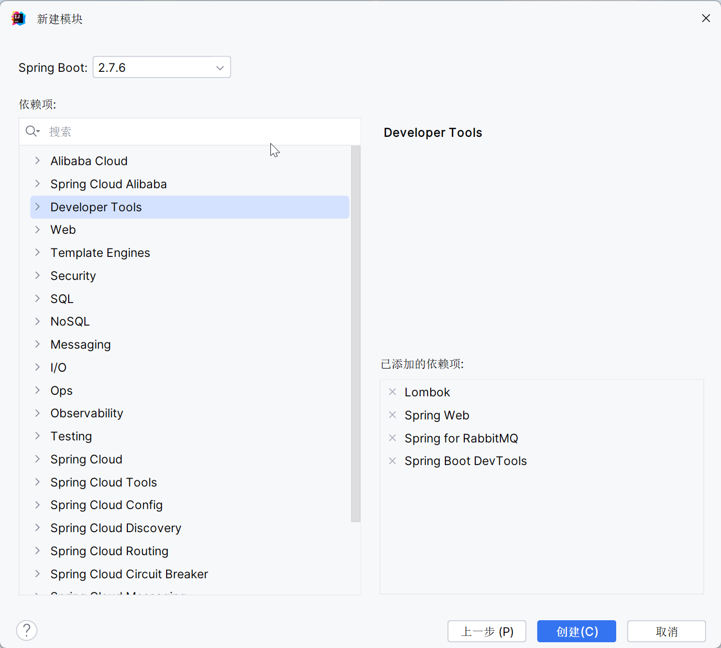Select the Messaging row
This screenshot has width=721, height=648.
(x=190, y=344)
